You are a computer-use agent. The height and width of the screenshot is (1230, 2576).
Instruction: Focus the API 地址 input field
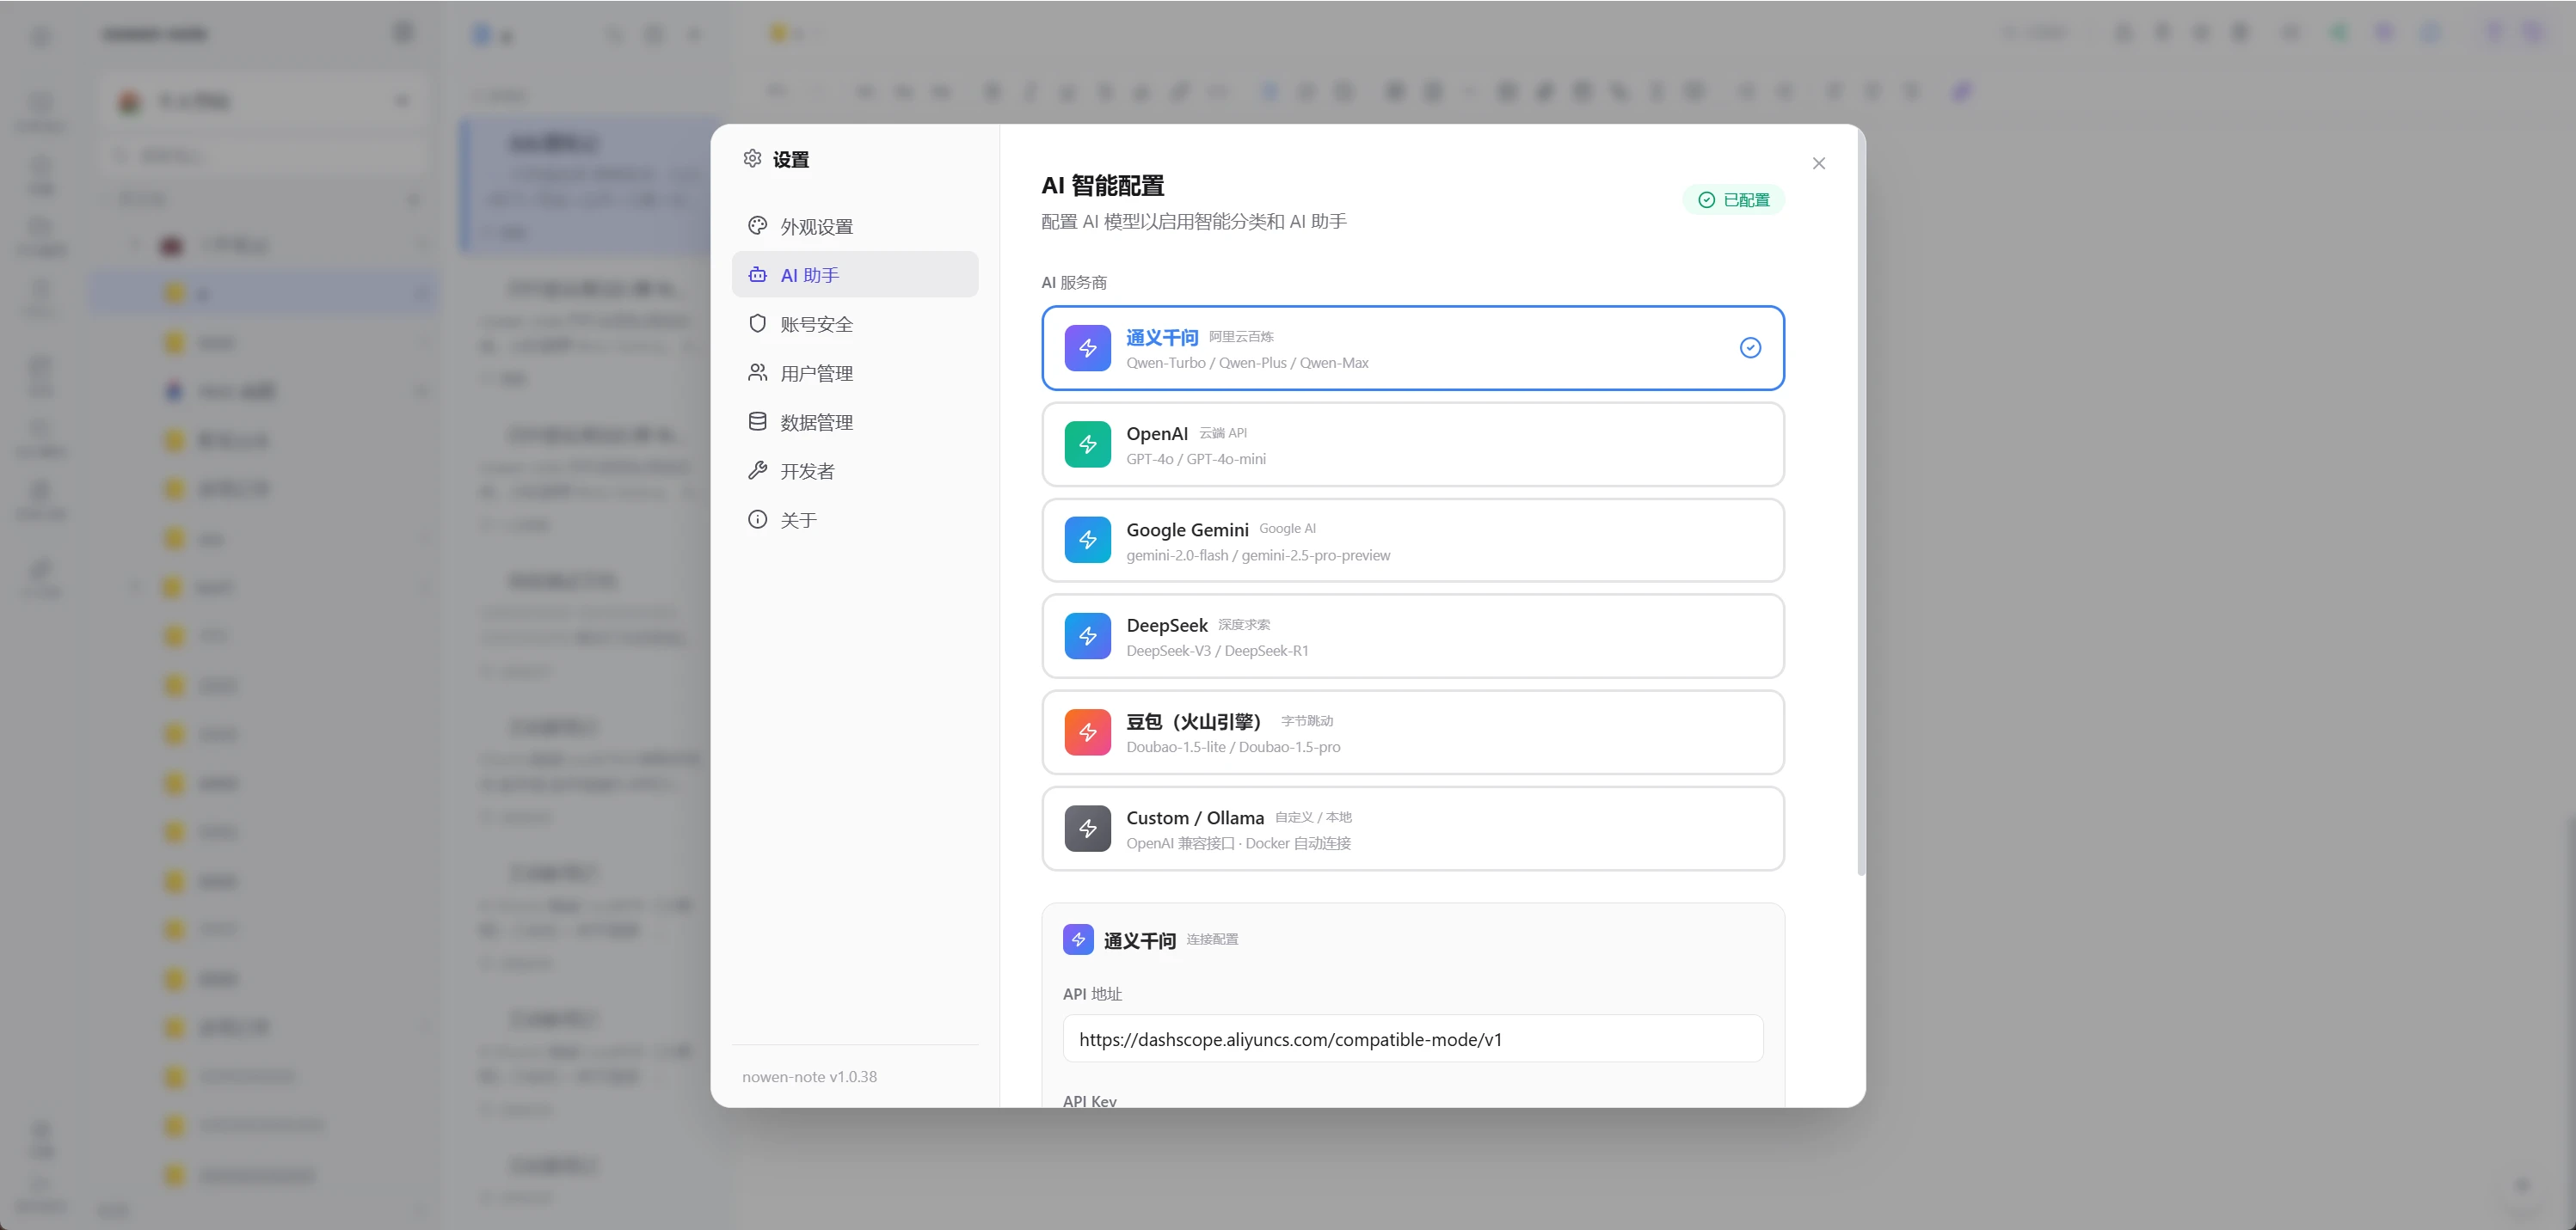(x=1412, y=1039)
